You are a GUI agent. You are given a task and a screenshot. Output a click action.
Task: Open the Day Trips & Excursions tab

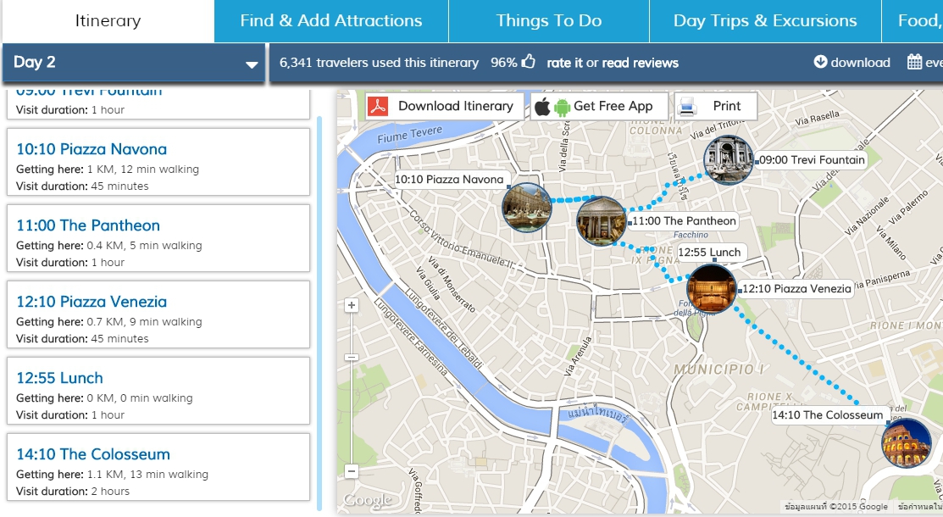click(765, 21)
